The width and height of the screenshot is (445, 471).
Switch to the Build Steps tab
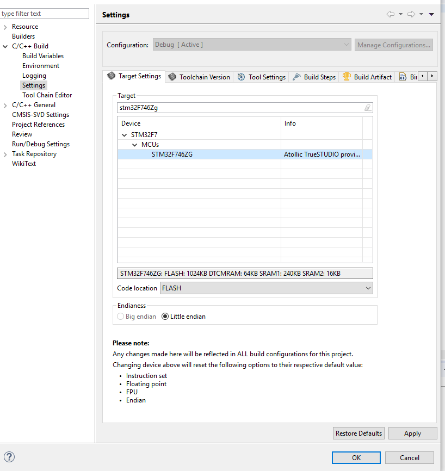pos(314,77)
